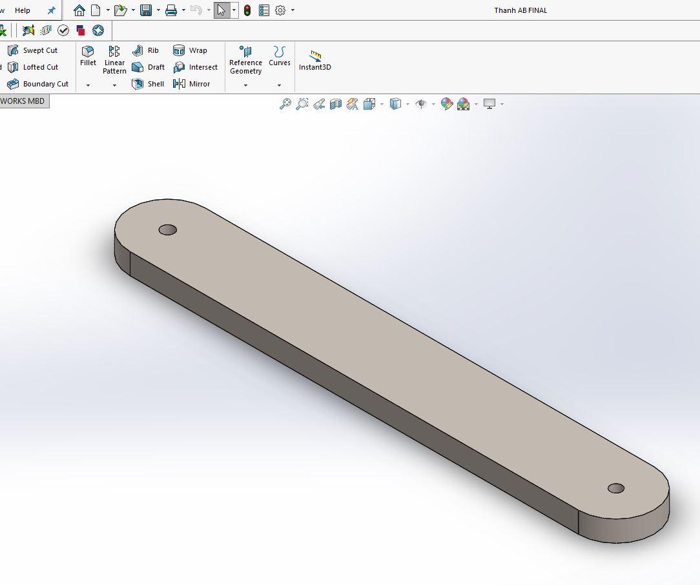Toggle Instant3D mode

click(314, 61)
